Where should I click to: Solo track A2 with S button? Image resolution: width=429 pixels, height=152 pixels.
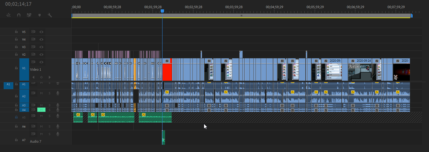pyautogui.click(x=49, y=96)
